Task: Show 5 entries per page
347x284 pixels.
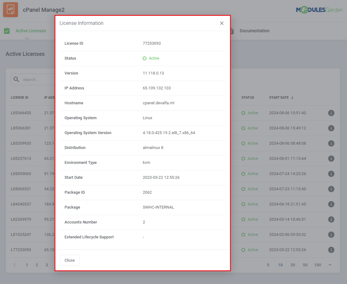Action: [x=268, y=265]
